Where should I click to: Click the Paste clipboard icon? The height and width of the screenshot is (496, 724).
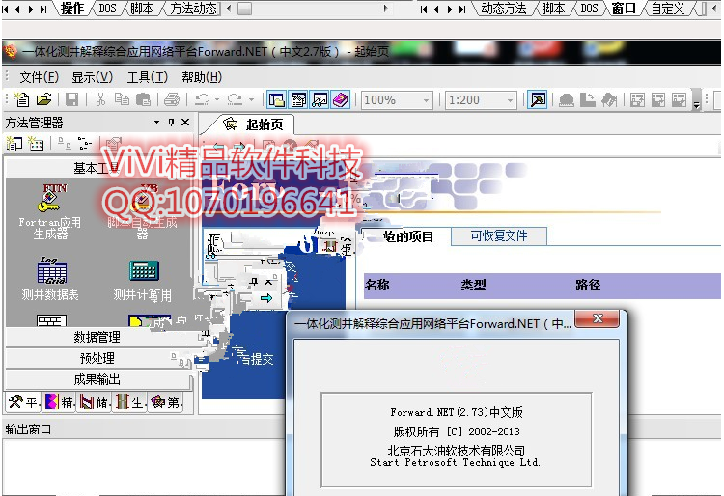coord(144,99)
